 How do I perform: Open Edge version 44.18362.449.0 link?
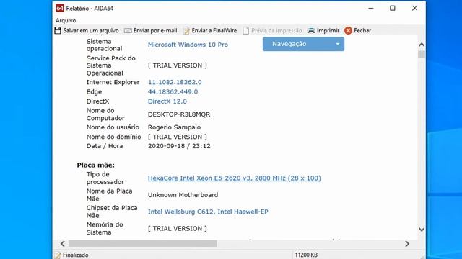(173, 92)
